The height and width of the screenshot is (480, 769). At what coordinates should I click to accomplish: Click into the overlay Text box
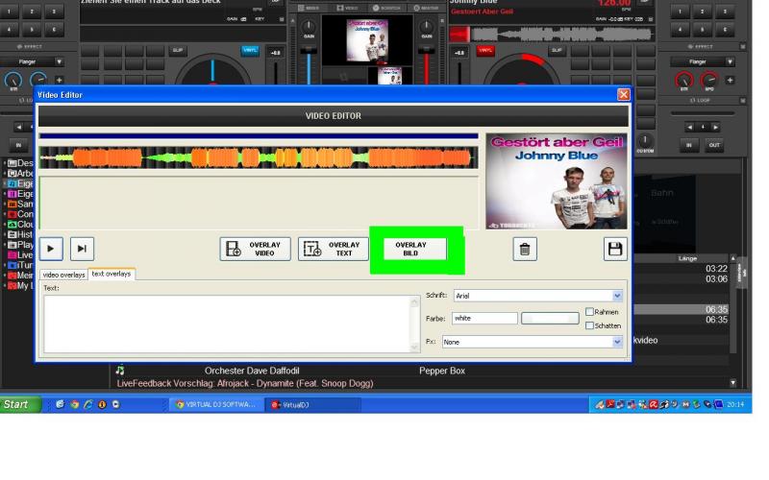pos(232,324)
